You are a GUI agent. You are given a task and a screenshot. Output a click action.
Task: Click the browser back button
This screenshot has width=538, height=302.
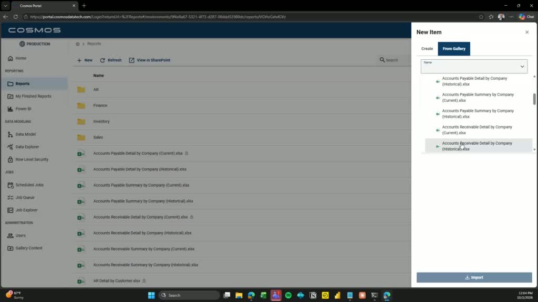(x=5, y=17)
